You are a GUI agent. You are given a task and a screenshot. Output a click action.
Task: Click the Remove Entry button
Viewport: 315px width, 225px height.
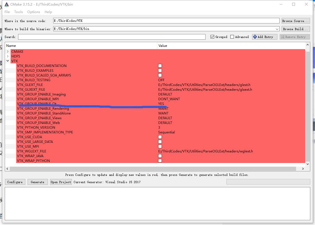coord(294,37)
